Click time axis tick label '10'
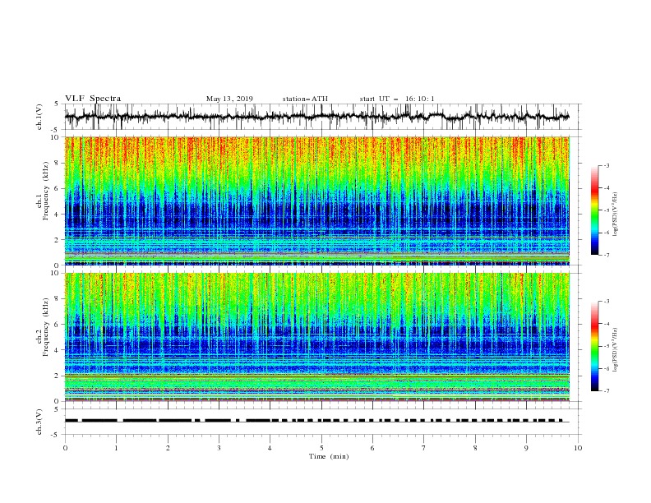The image size is (651, 503). pyautogui.click(x=578, y=448)
